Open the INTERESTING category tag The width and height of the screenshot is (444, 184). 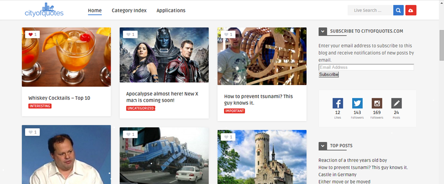[x=40, y=106]
